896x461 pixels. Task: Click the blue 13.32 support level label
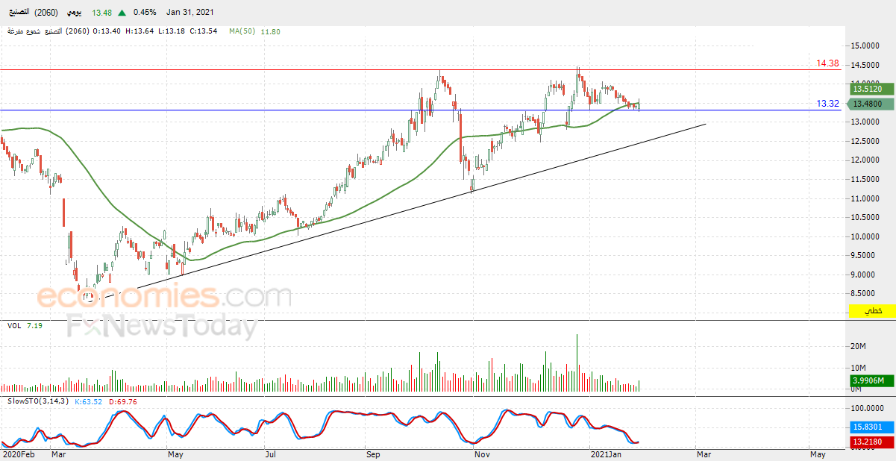pos(828,104)
